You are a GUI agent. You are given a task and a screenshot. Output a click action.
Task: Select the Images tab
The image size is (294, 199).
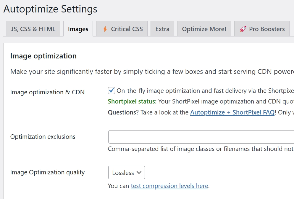(x=78, y=29)
